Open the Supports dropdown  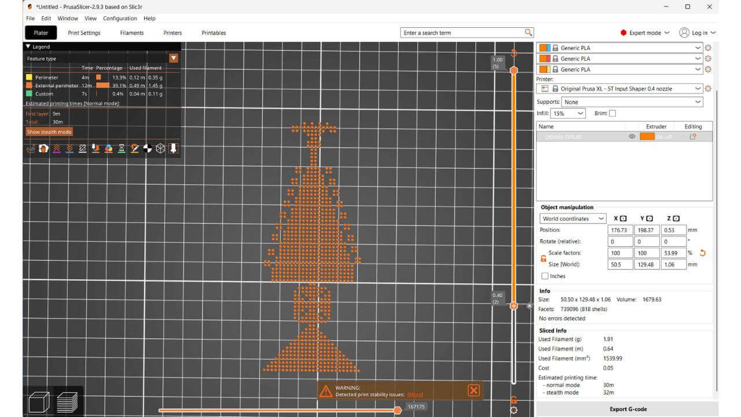tap(632, 102)
